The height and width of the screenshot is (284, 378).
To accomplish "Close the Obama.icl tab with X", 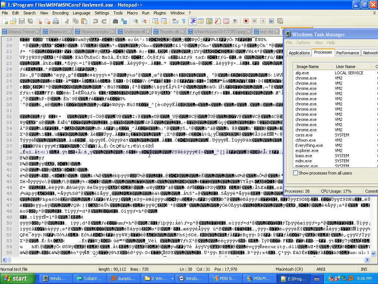I will [x=69, y=32].
